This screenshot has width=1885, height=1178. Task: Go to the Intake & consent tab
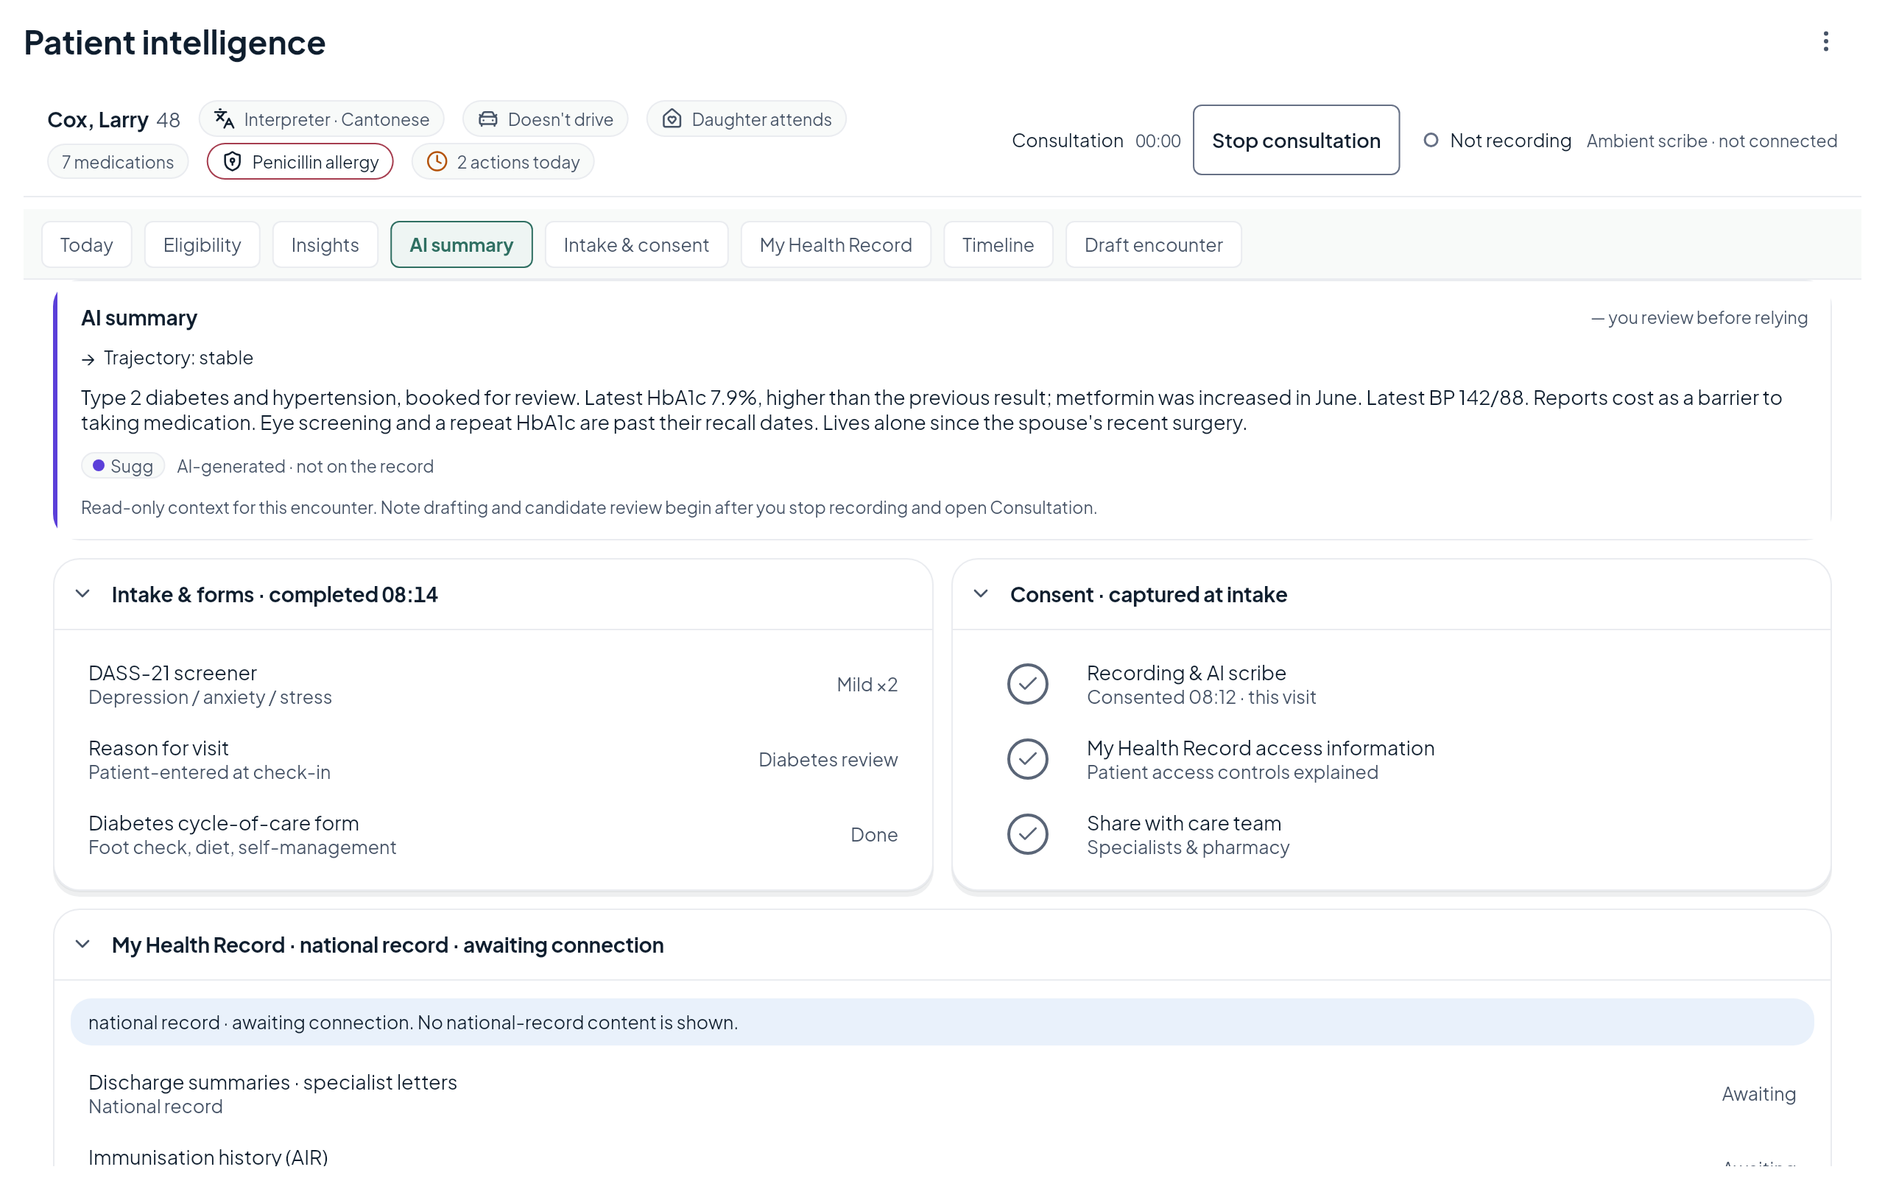[x=635, y=244]
